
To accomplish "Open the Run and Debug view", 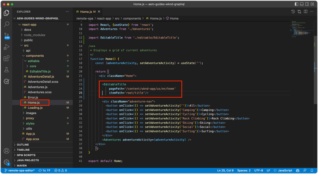I will point(6,47).
